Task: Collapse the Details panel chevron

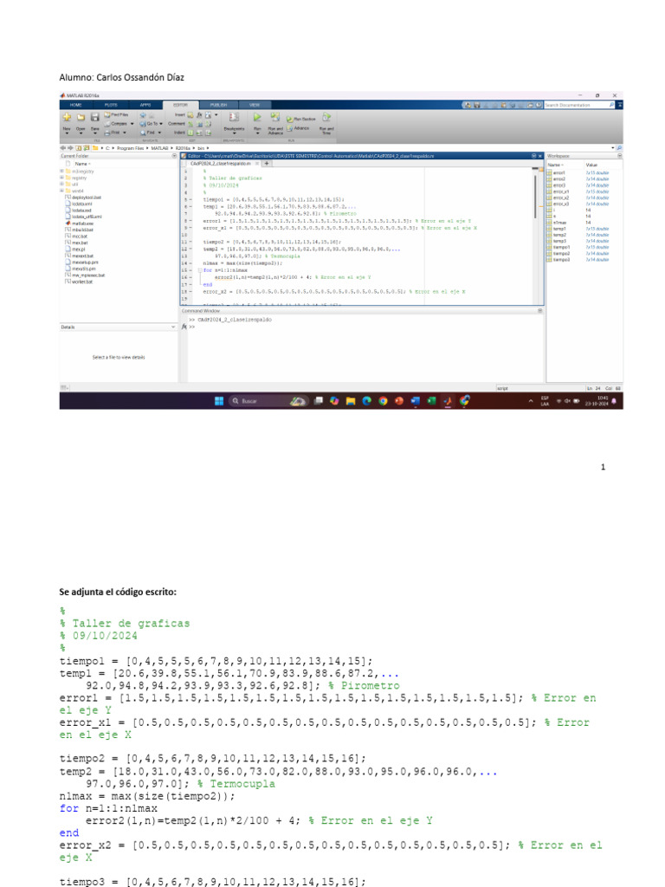Action: click(x=173, y=327)
